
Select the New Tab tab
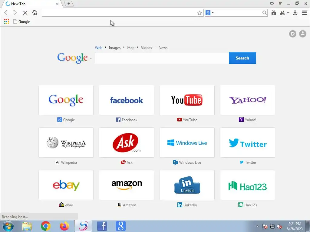[31, 4]
